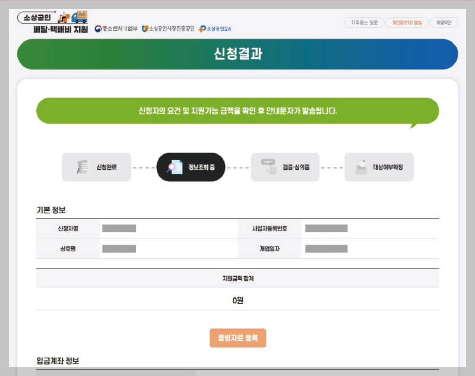Select the 중소벤처기업부 ministry logo icon
This screenshot has height=376, width=475.
(98, 27)
